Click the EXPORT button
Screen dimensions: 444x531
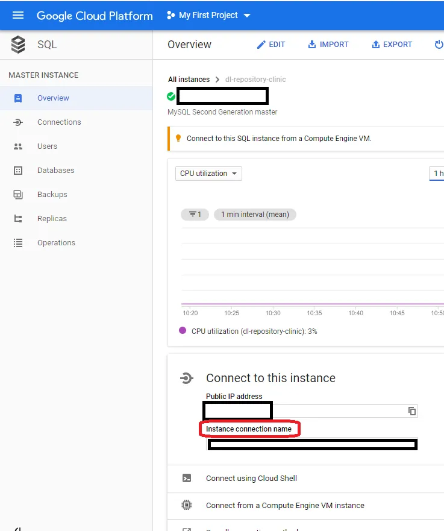coord(392,45)
